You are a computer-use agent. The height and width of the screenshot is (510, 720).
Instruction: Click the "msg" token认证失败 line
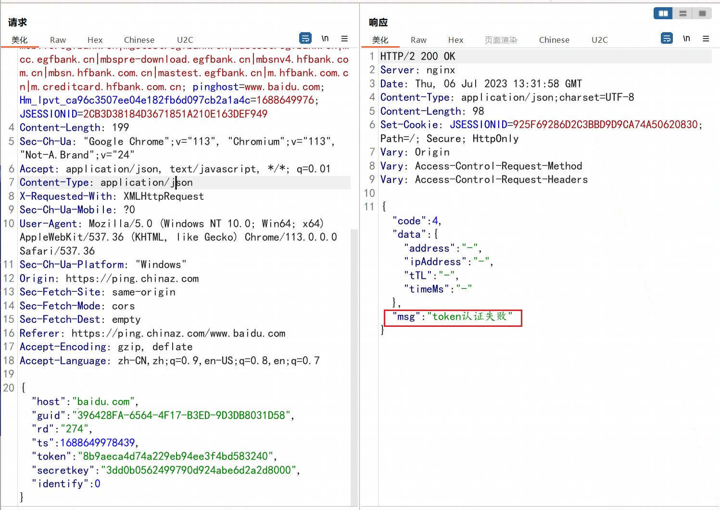coord(452,316)
